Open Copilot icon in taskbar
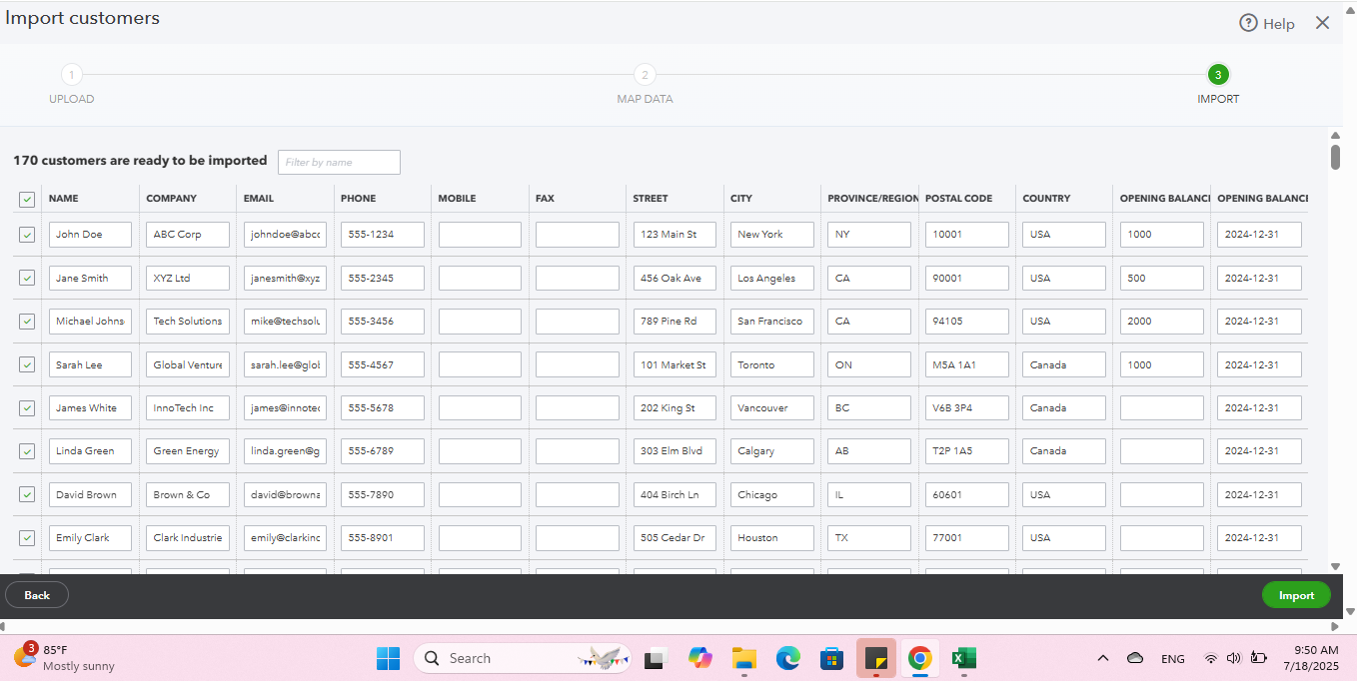This screenshot has height=681, width=1357. 700,658
